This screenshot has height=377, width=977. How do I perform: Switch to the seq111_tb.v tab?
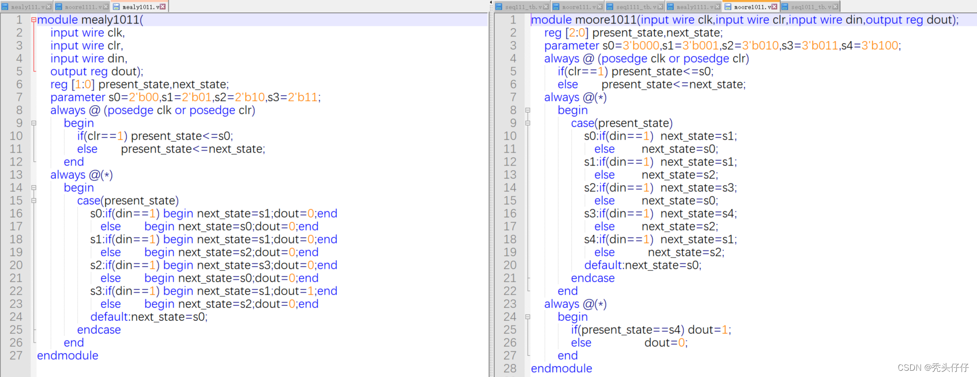pyautogui.click(x=522, y=7)
